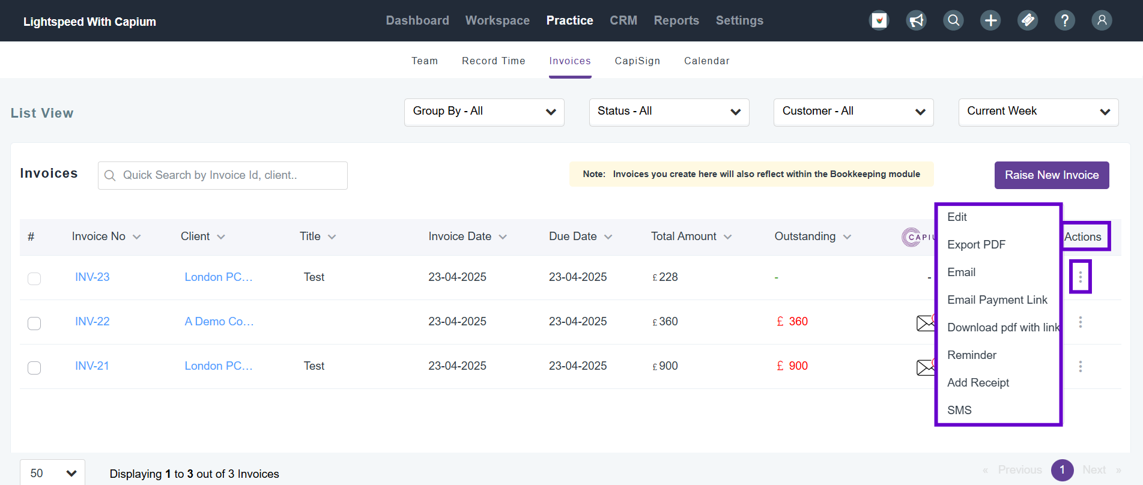The width and height of the screenshot is (1143, 485).
Task: Click the Next pagination link
Action: pyautogui.click(x=1094, y=470)
